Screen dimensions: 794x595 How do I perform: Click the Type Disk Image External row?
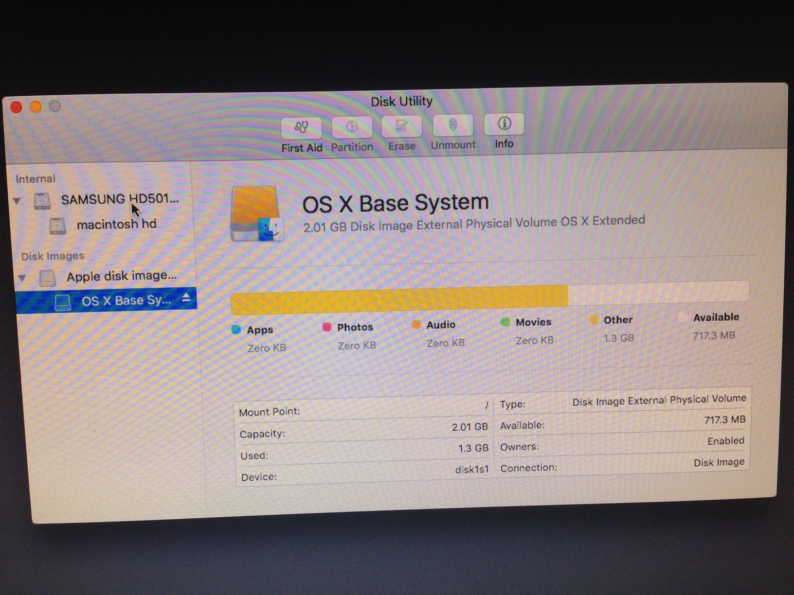click(x=623, y=402)
